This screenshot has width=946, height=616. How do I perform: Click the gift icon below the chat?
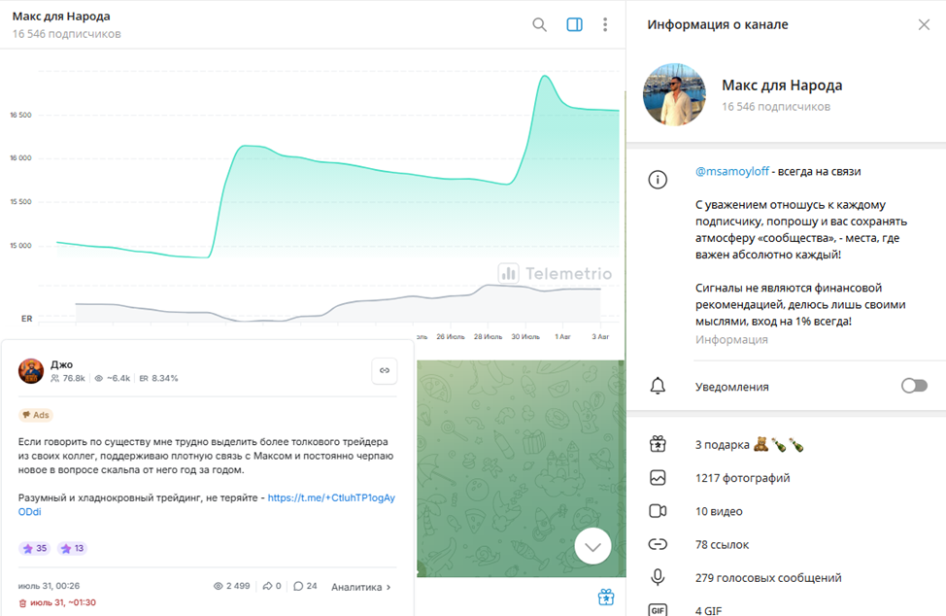tap(606, 597)
